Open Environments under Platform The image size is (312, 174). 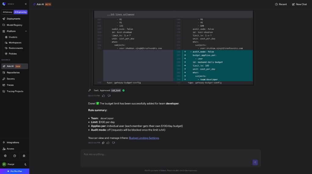[x=16, y=48]
